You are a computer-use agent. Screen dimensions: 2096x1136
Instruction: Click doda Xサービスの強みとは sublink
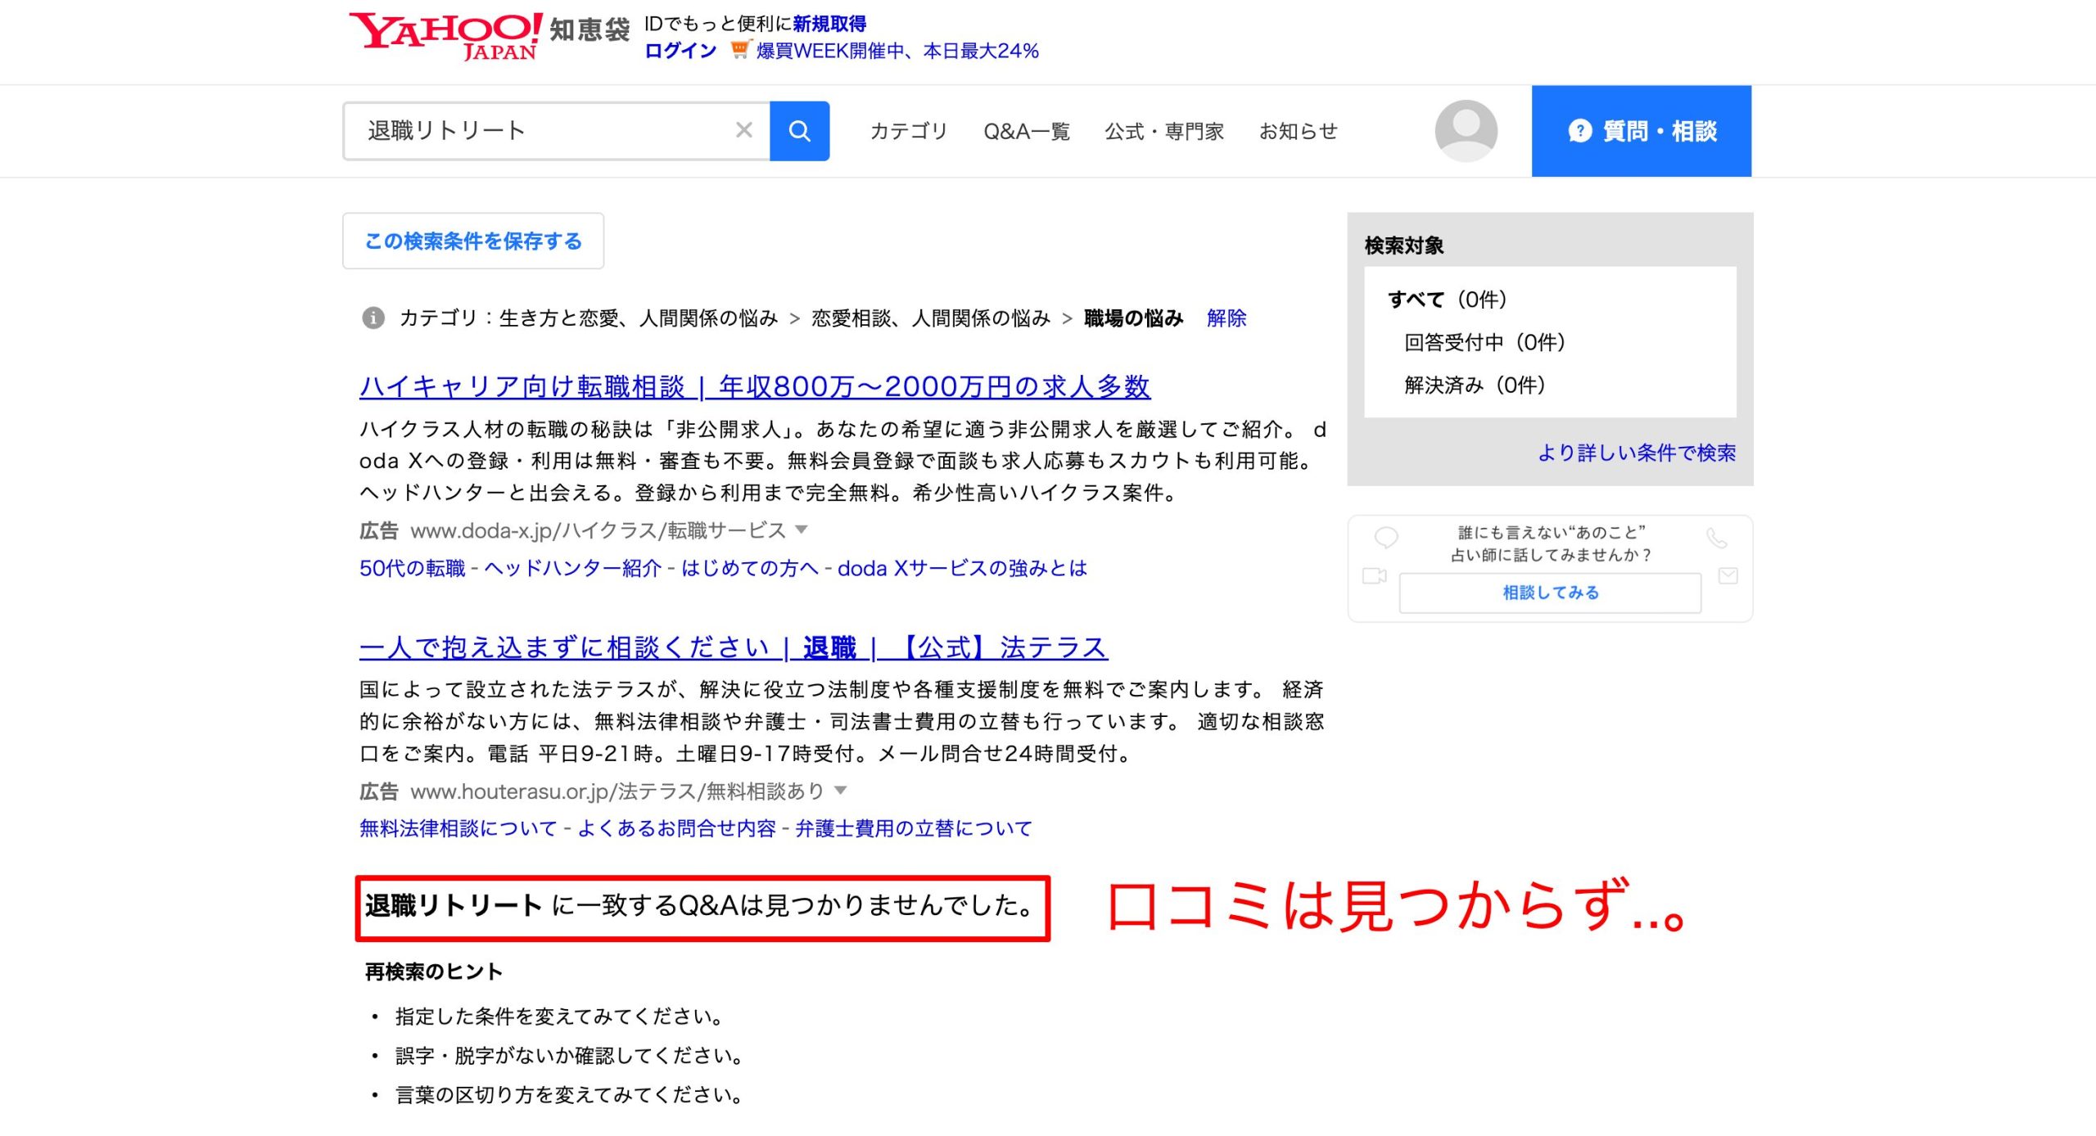coord(962,568)
